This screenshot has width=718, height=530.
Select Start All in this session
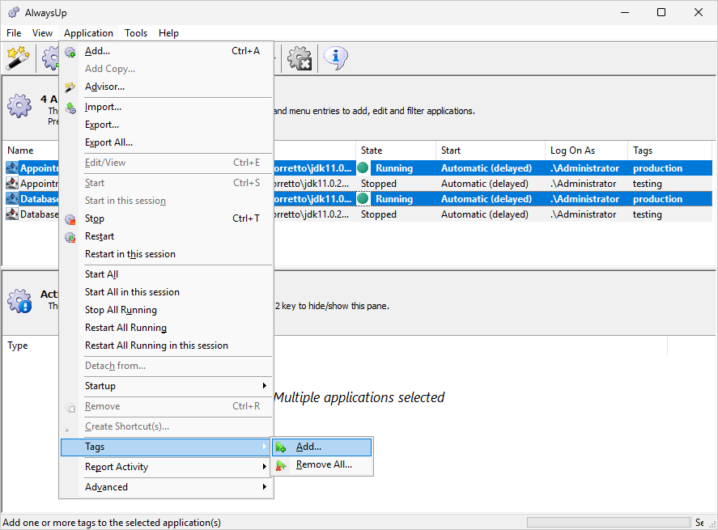167,292
